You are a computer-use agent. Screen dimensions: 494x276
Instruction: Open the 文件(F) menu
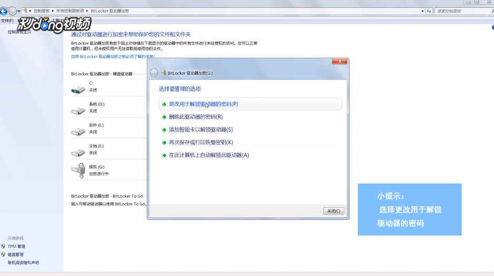tap(7, 21)
